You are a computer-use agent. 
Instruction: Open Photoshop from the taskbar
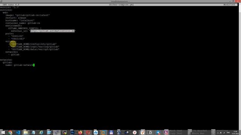[72, 132]
